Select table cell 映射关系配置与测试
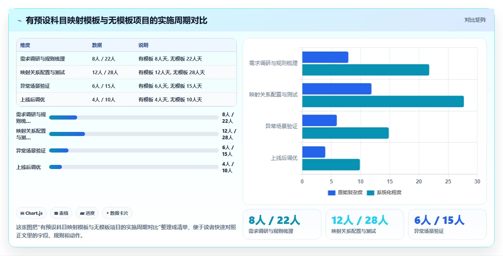The width and height of the screenshot is (503, 256). click(x=43, y=73)
